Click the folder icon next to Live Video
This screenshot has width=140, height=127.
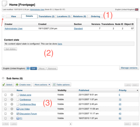coord(18,109)
